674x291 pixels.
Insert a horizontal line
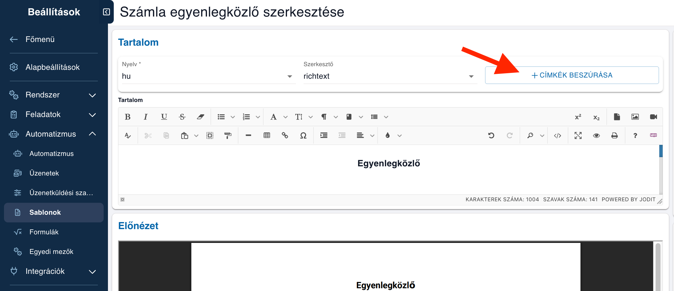tap(248, 135)
